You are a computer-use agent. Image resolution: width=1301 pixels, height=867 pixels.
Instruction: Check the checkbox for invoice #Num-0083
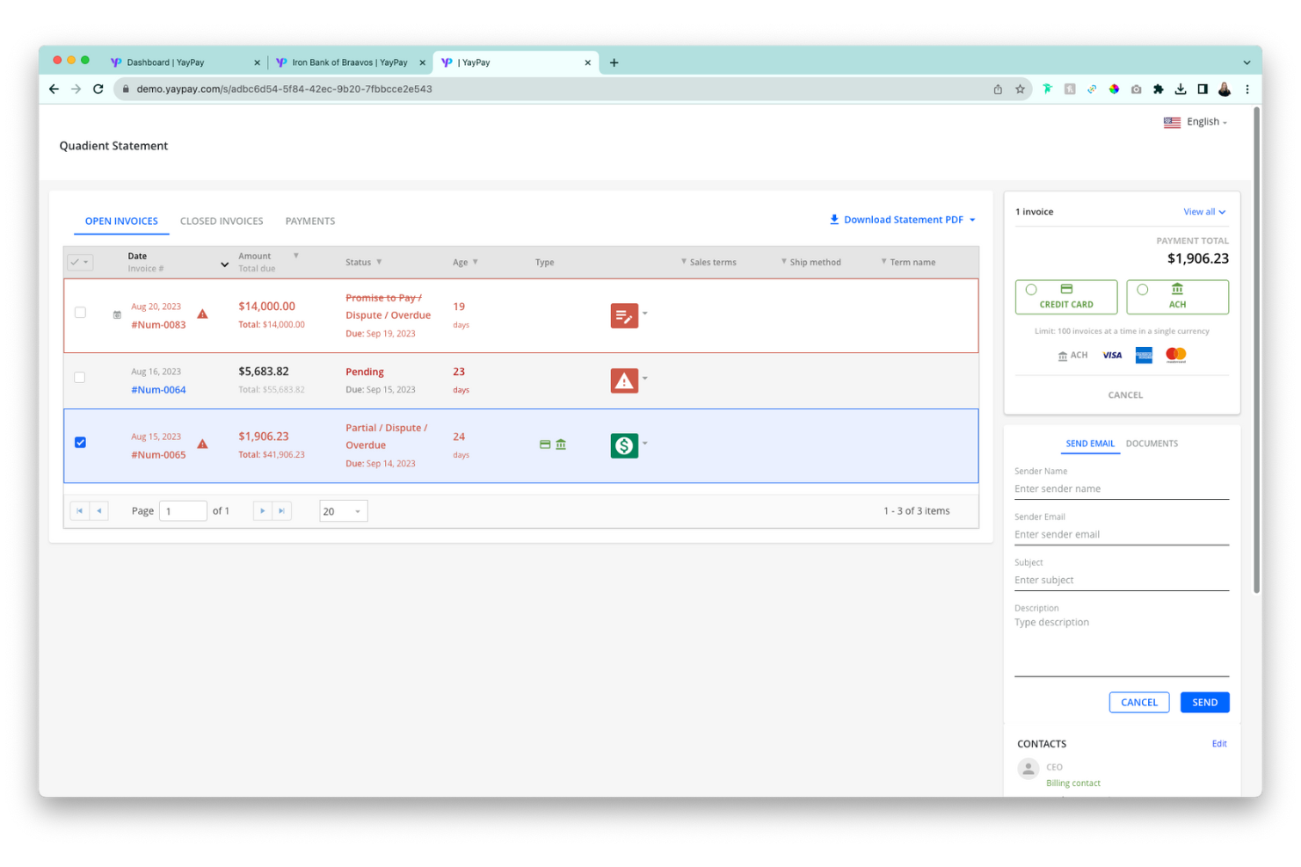80,312
